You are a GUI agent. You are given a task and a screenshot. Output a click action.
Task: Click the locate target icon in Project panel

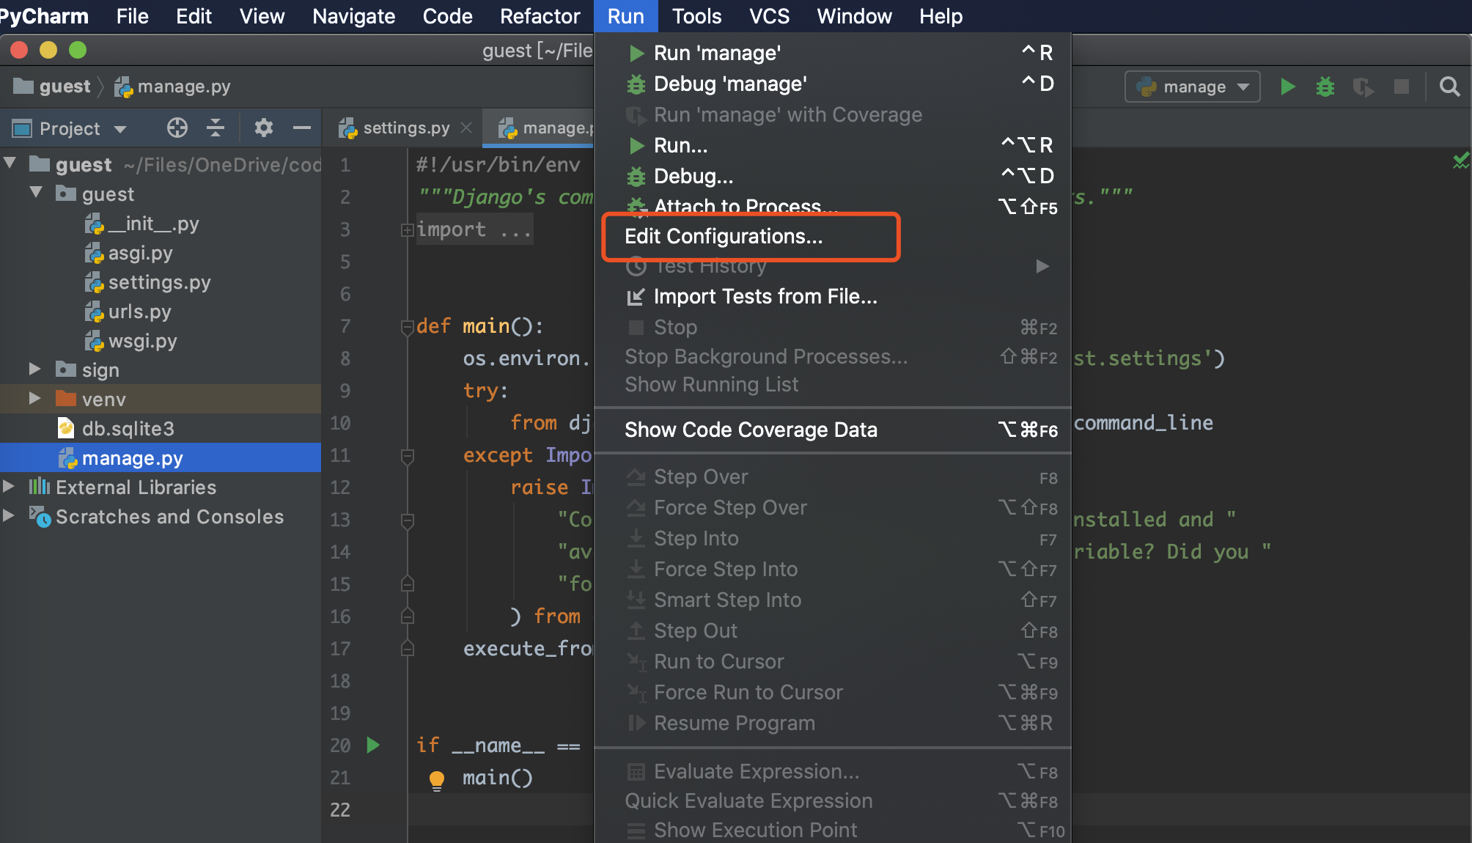tap(177, 128)
